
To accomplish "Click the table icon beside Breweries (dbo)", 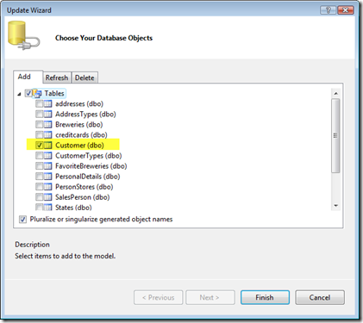I will pos(48,124).
